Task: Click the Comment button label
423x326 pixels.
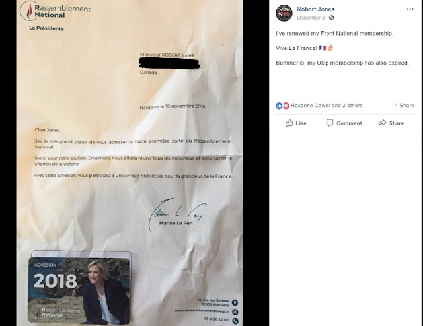Action: coord(349,123)
